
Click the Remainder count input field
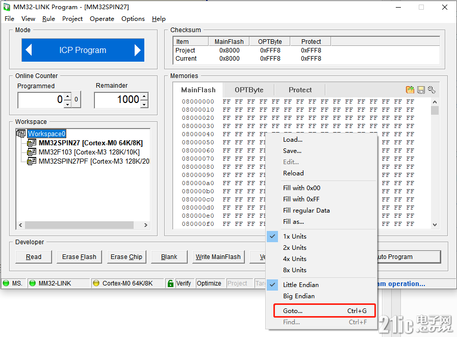117,100
